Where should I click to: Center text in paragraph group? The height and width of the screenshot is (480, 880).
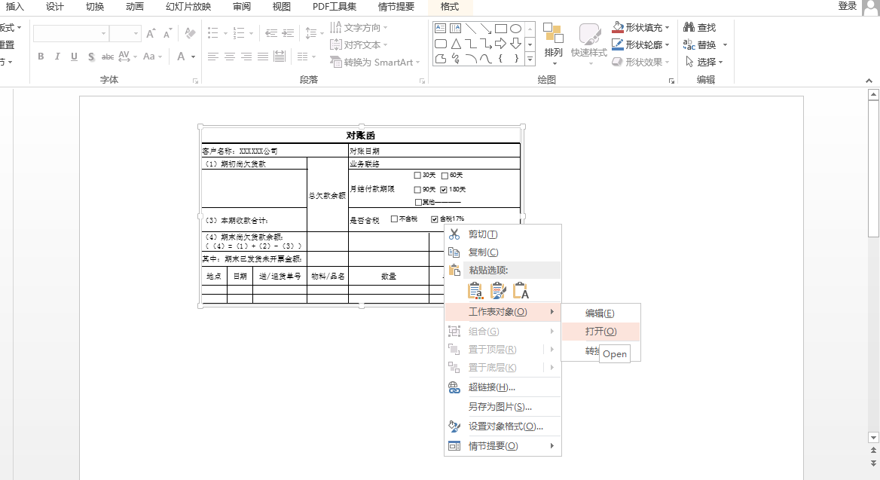click(230, 57)
